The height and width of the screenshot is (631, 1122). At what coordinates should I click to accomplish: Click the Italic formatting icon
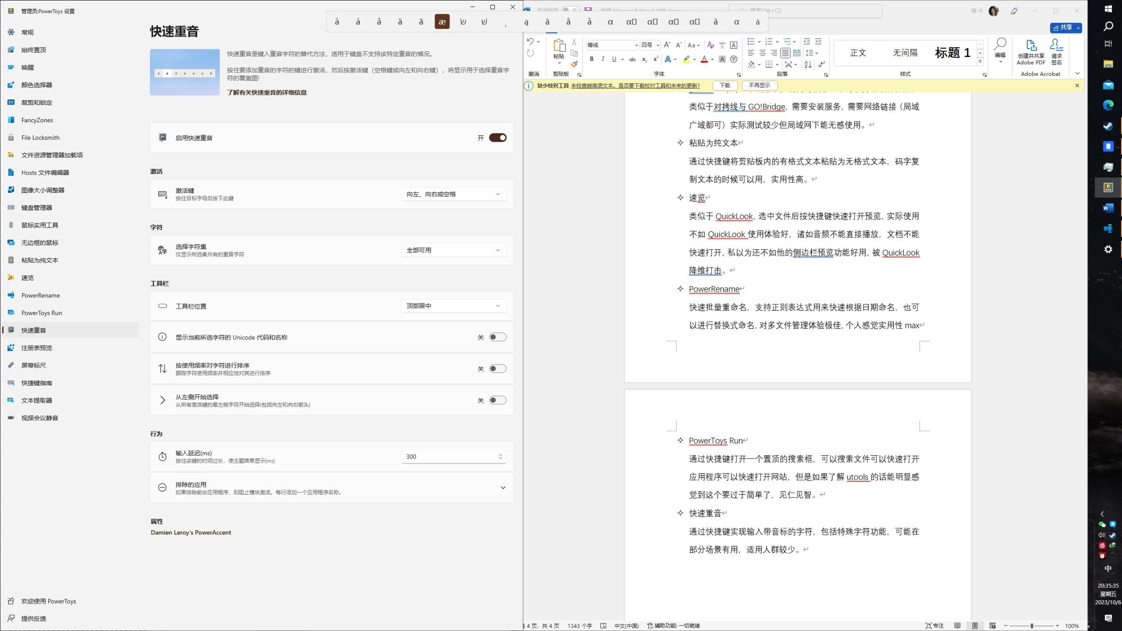(603, 59)
